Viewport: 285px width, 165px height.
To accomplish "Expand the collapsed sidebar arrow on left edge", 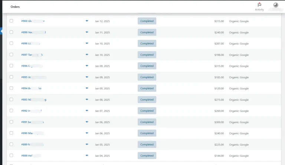I will (x=1, y=32).
